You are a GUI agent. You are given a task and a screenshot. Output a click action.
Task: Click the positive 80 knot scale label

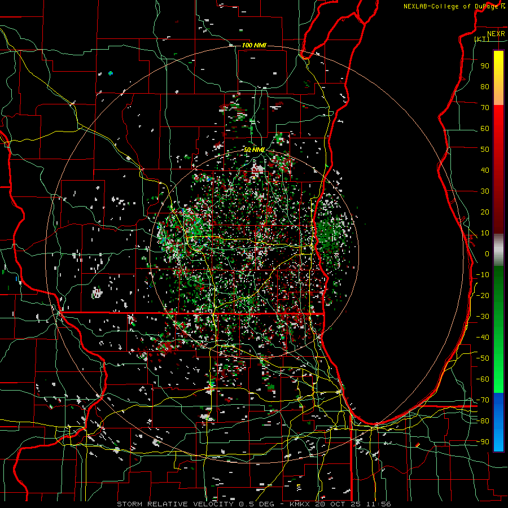(485, 86)
